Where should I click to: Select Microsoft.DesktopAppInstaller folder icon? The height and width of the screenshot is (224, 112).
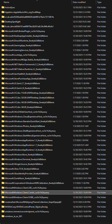(x=3, y=36)
